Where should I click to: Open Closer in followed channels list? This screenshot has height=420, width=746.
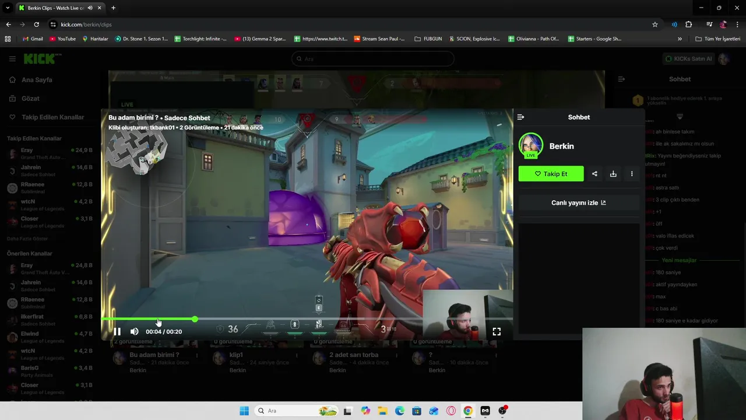pyautogui.click(x=50, y=222)
